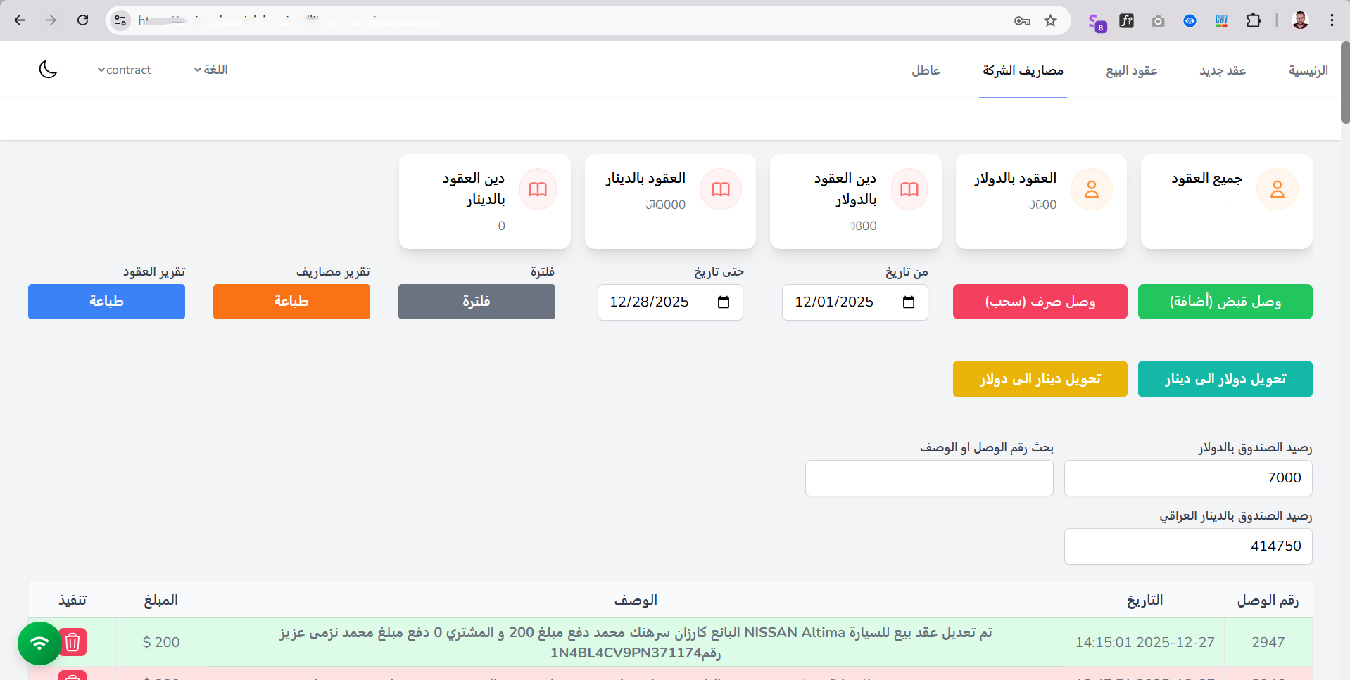Click the orange طباعة button for تقرير مصاريف

tap(291, 302)
